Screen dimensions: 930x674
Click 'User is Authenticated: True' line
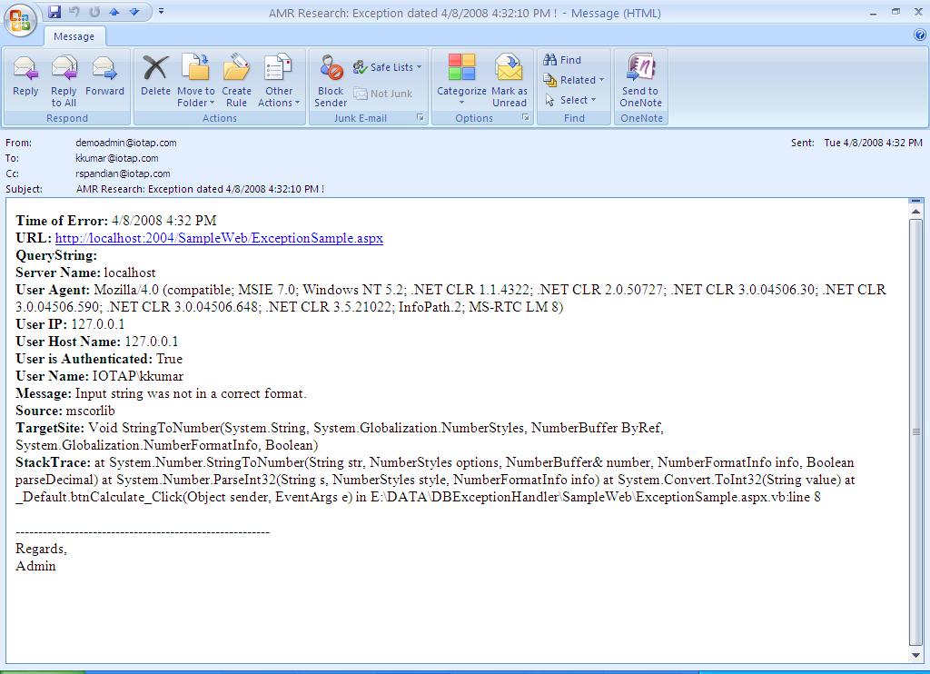tap(99, 359)
